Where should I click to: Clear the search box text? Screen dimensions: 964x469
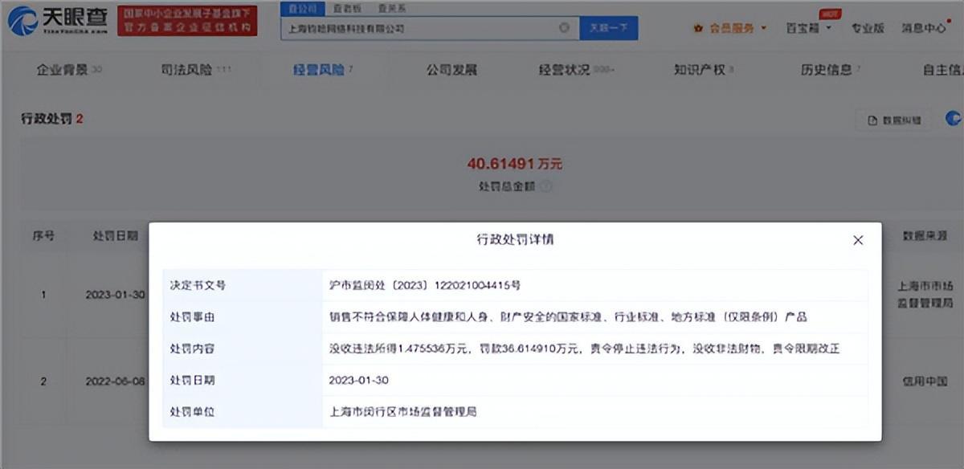pos(564,28)
